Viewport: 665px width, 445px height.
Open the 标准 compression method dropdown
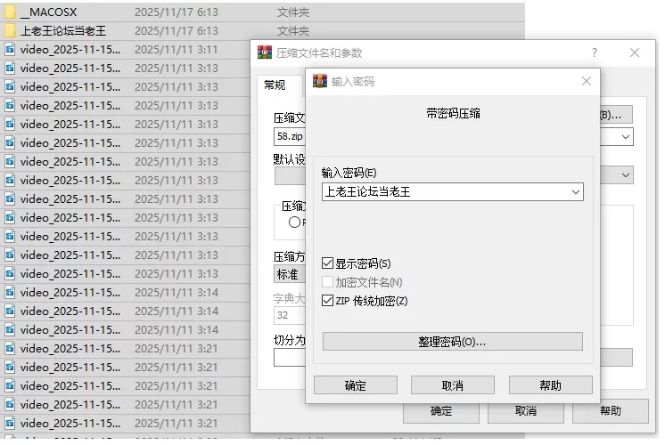click(289, 274)
